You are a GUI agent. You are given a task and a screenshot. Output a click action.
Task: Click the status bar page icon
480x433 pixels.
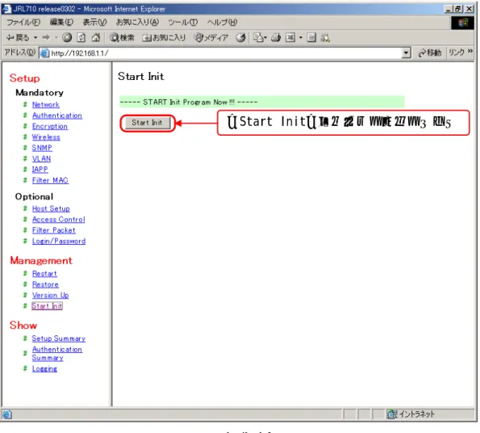[x=7, y=414]
